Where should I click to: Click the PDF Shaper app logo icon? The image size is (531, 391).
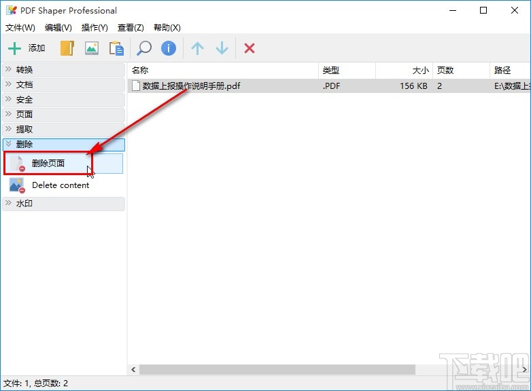tap(11, 10)
